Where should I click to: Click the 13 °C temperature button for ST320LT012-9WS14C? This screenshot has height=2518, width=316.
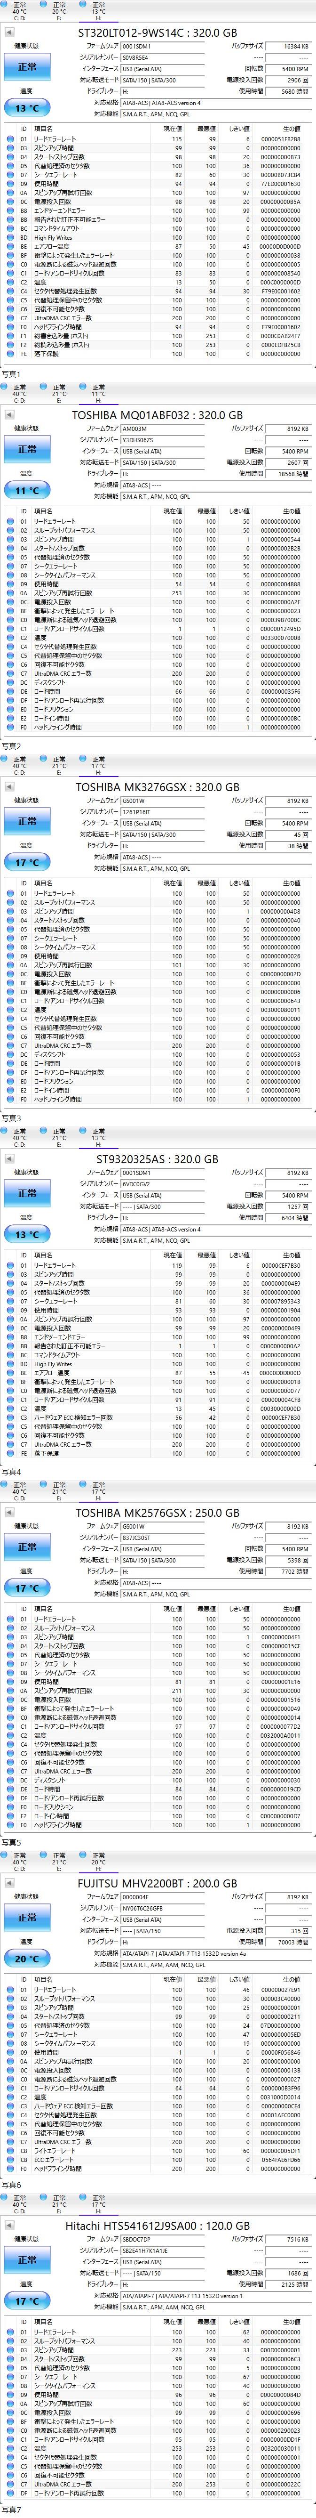27,108
